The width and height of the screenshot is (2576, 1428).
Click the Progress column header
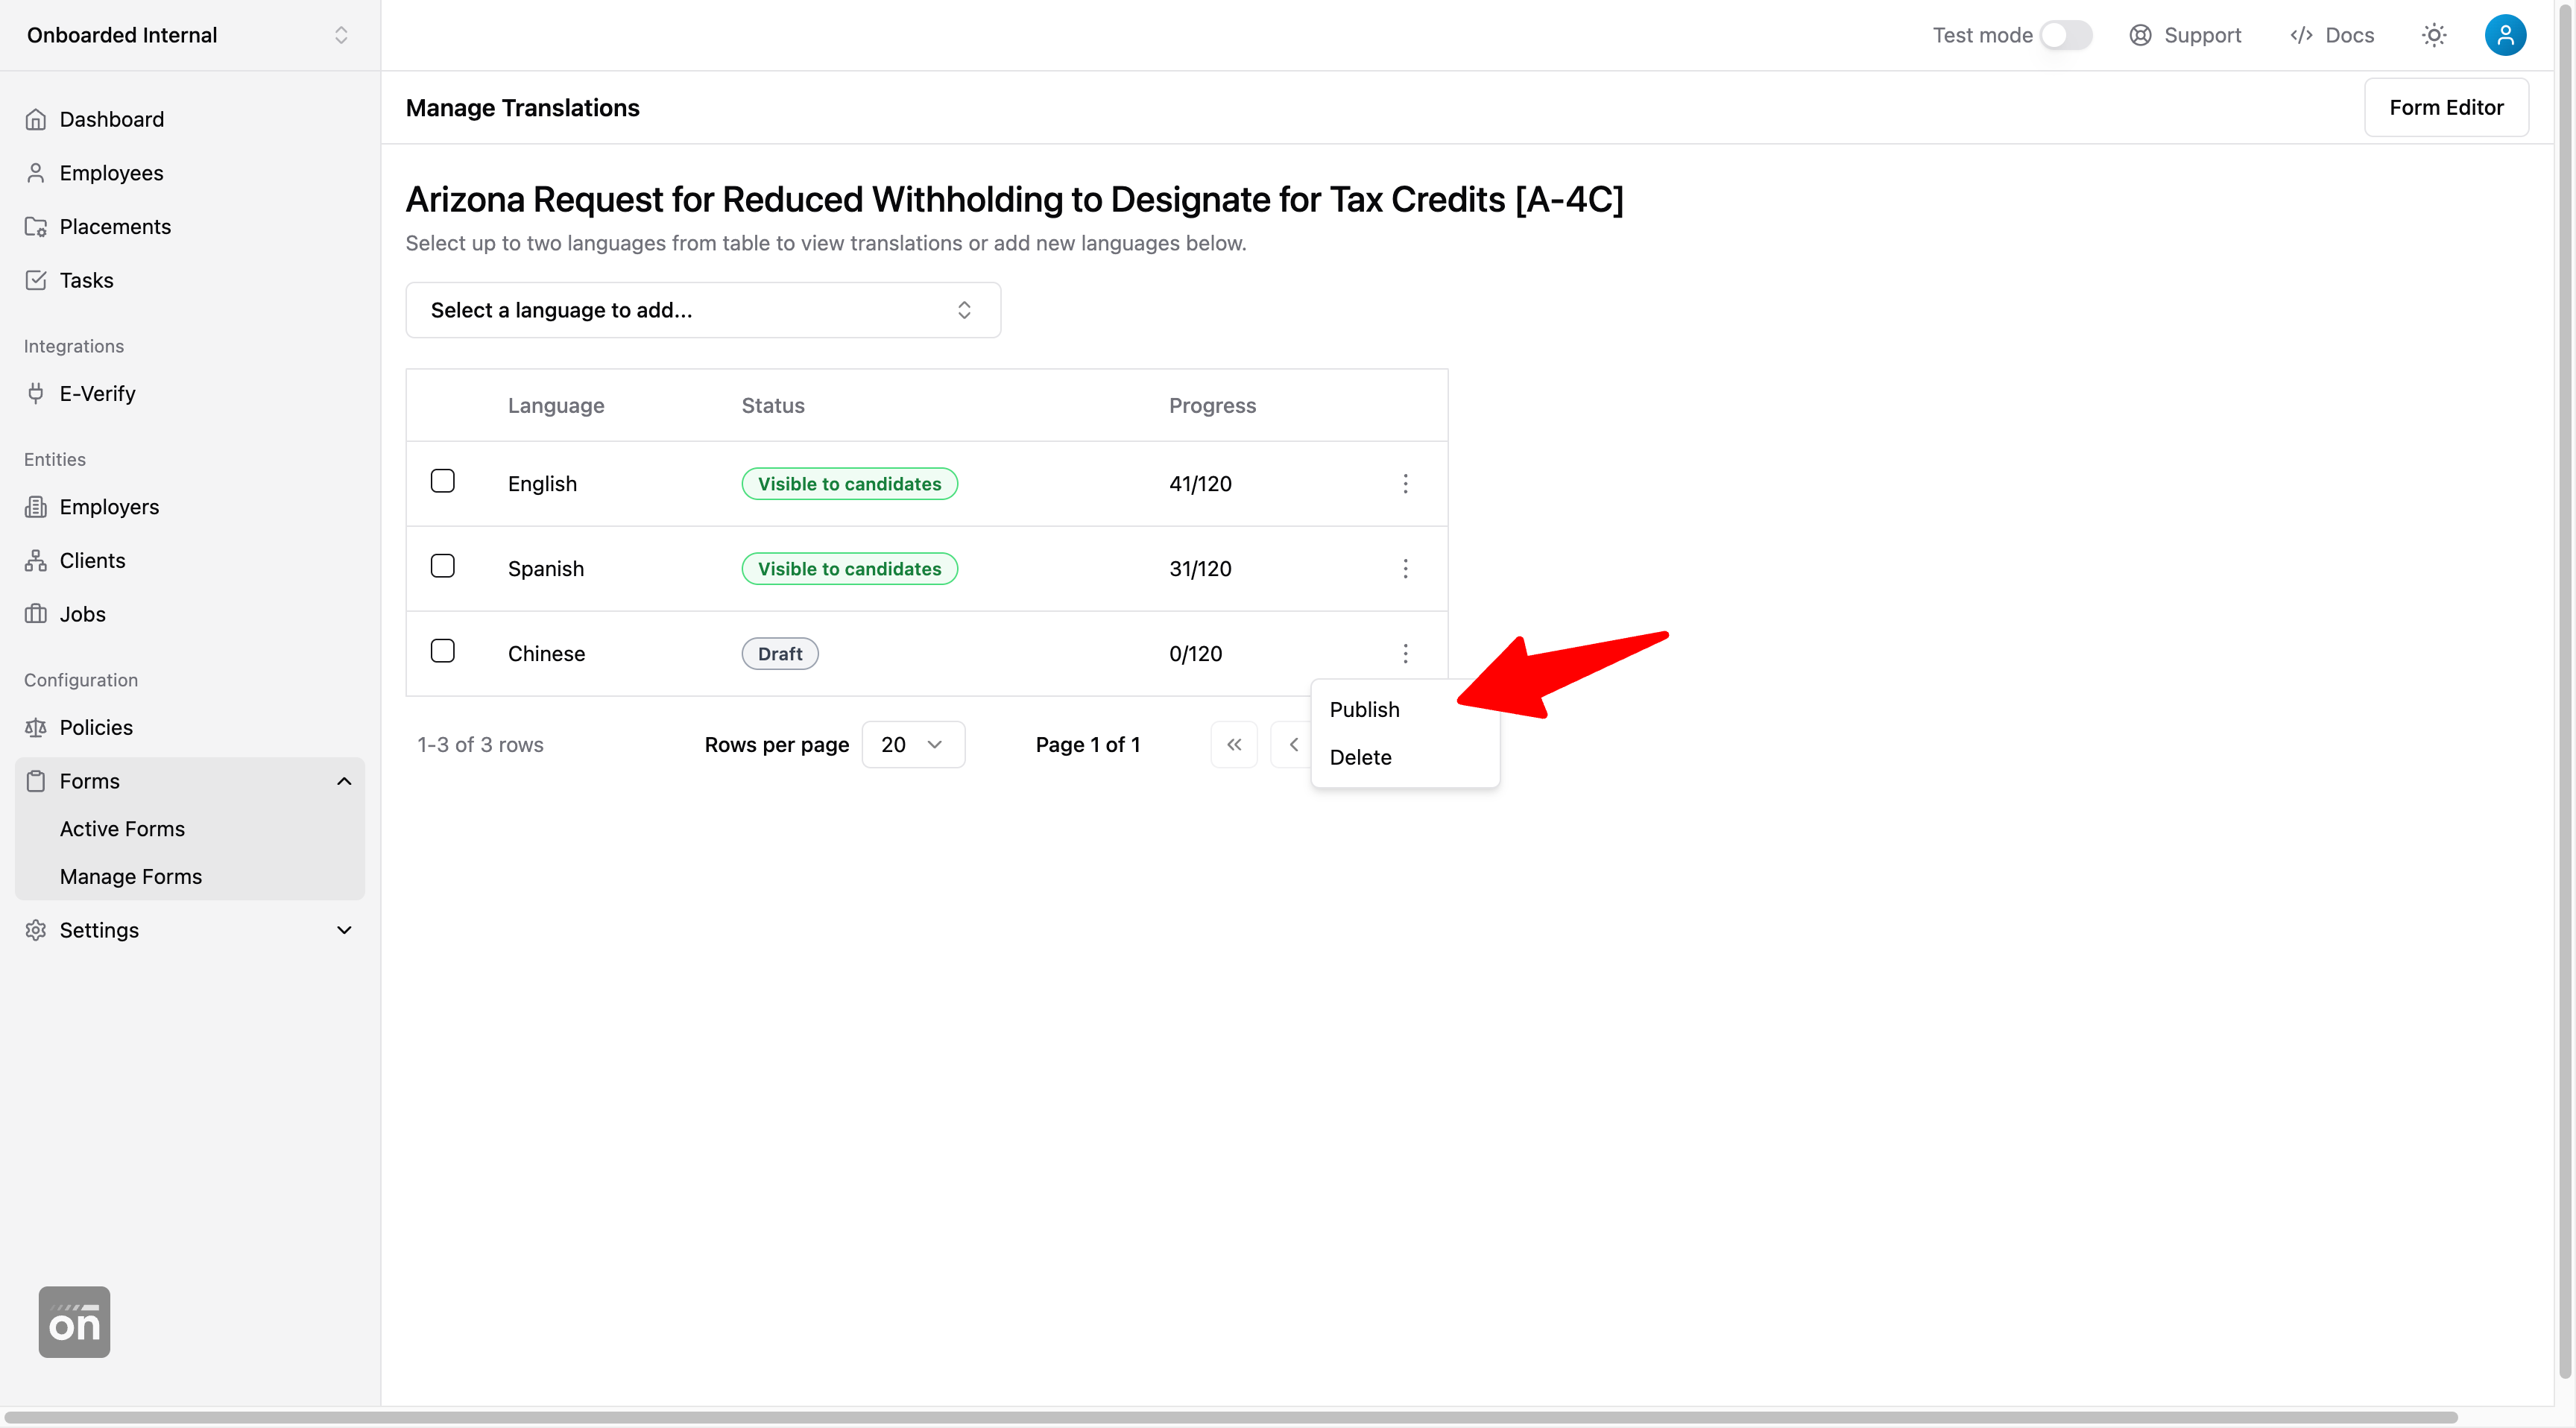pos(1212,405)
